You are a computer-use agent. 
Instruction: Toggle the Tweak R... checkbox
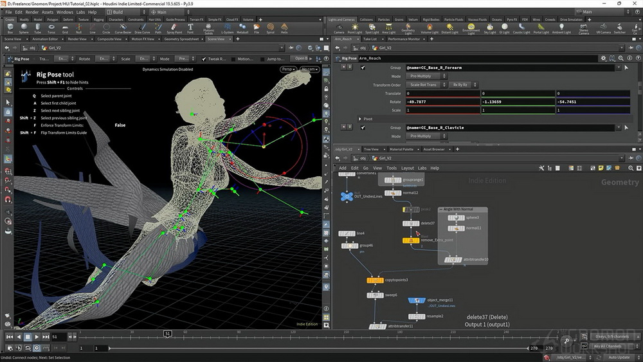click(204, 59)
